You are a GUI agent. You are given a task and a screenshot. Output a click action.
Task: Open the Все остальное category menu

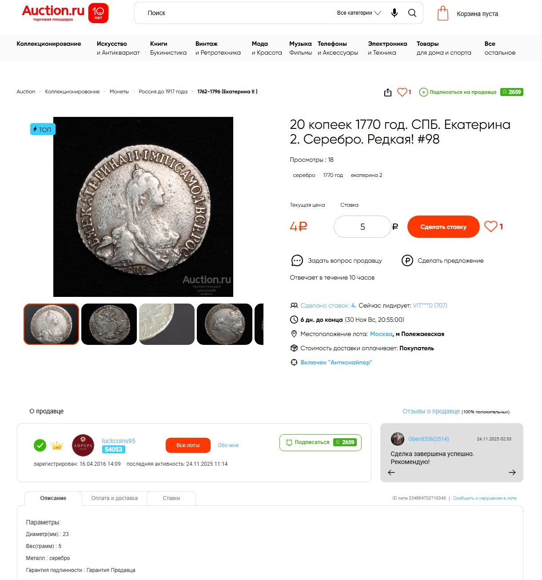pyautogui.click(x=500, y=48)
